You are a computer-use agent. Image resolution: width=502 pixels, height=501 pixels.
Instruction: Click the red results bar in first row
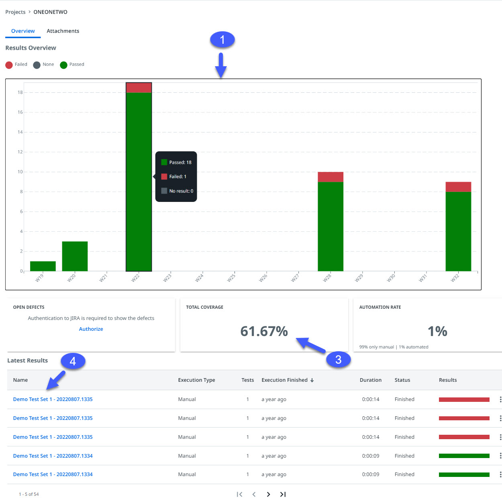464,399
